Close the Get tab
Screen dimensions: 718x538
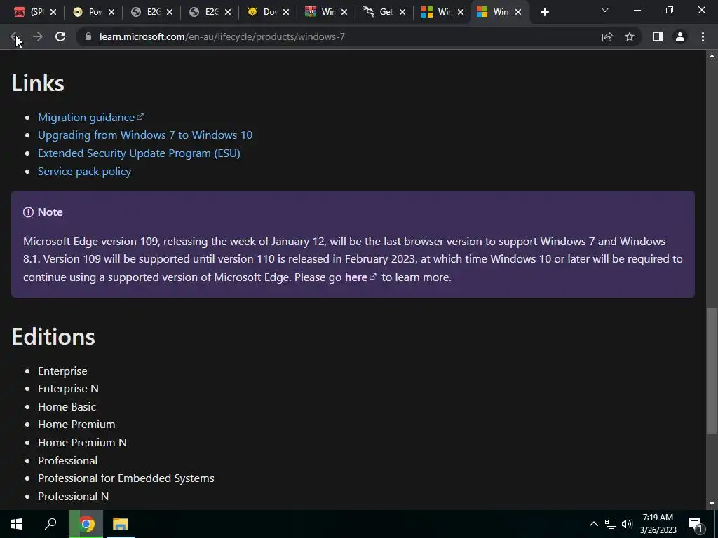click(x=402, y=13)
